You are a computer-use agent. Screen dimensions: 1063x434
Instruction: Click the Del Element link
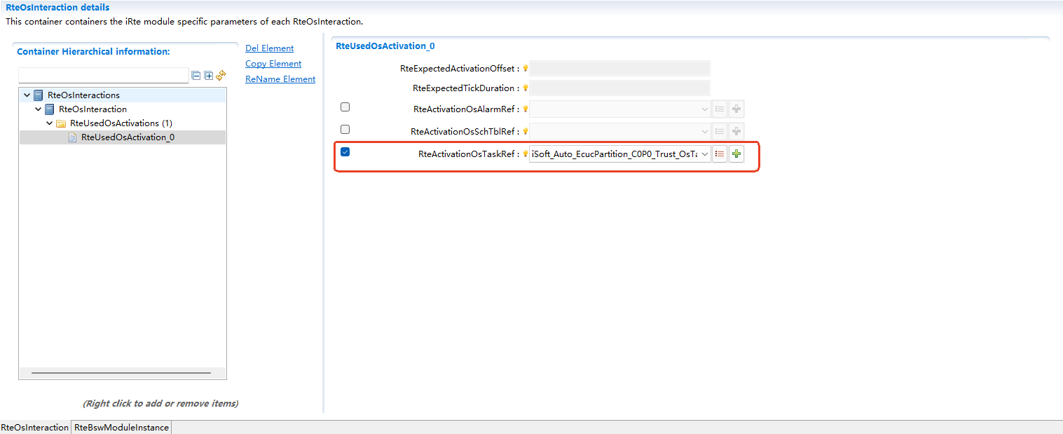269,48
